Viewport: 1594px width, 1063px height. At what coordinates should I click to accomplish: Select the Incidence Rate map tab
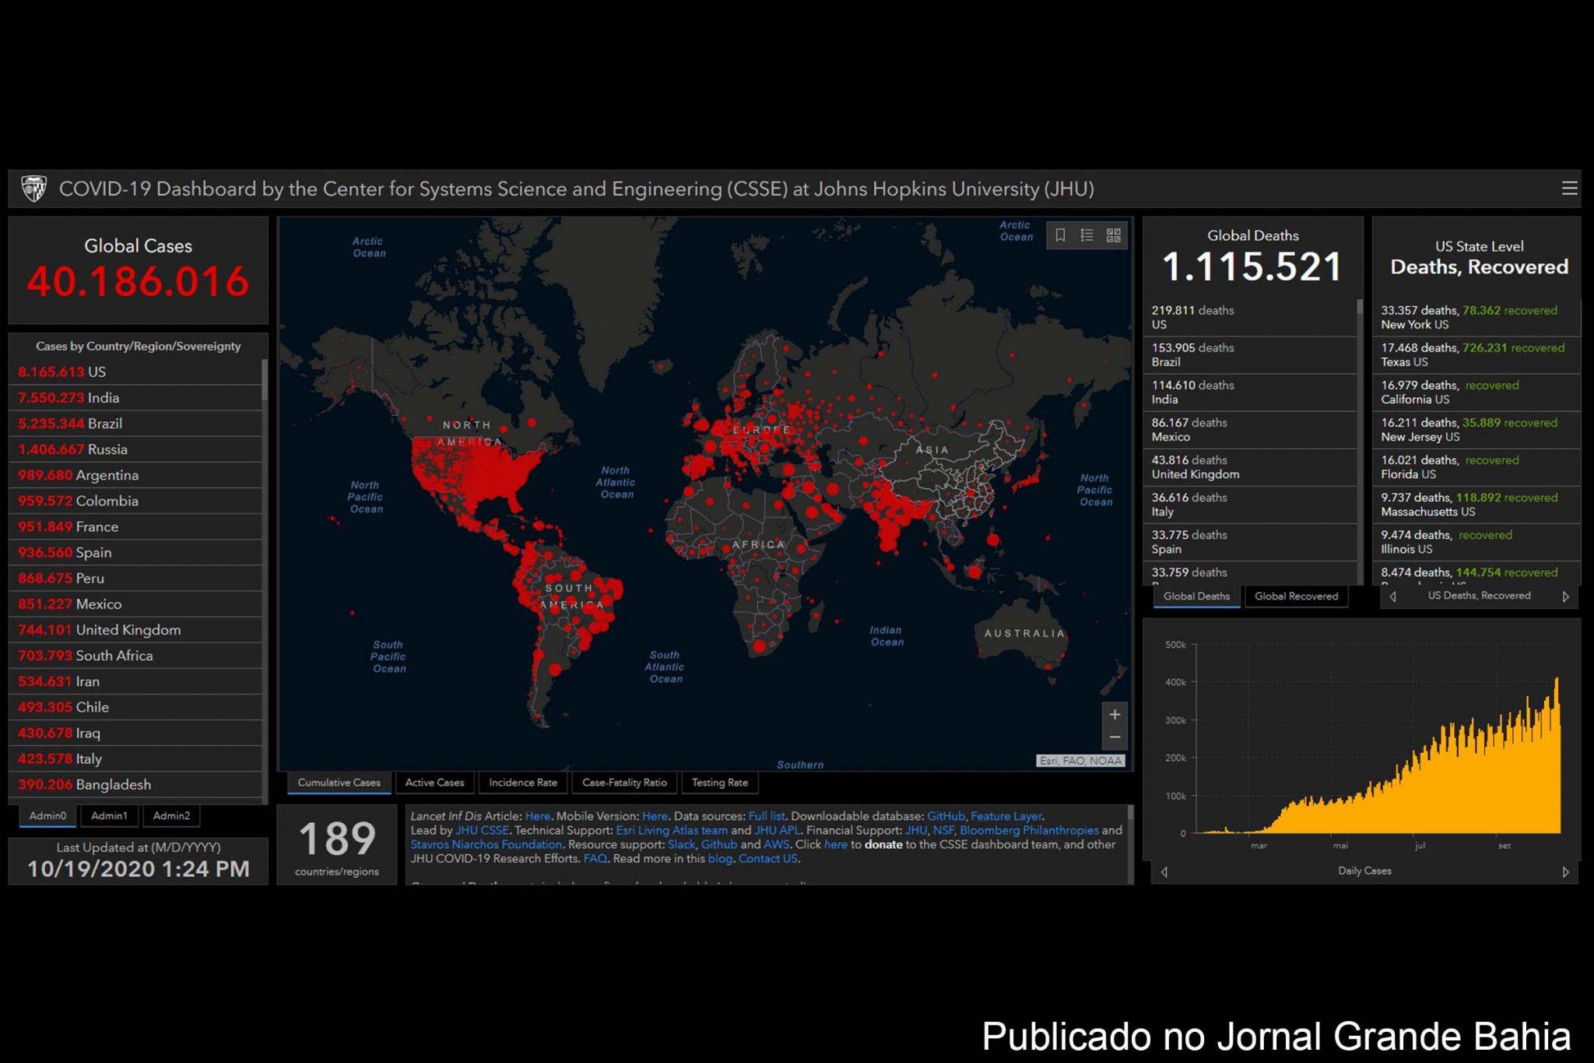pos(523,783)
